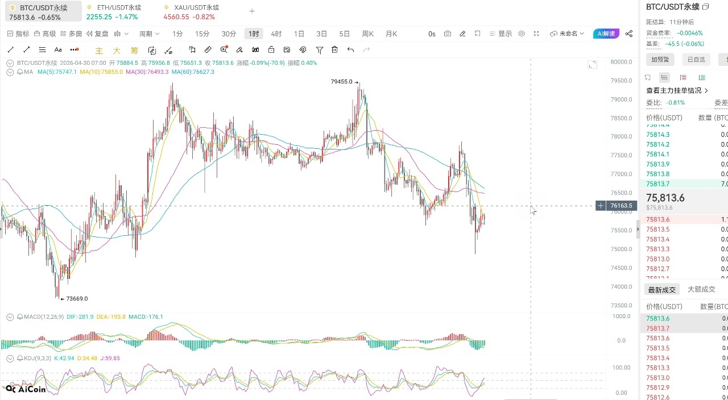Take a chart screenshot with camera icon
This screenshot has height=400, width=728.
click(x=448, y=34)
